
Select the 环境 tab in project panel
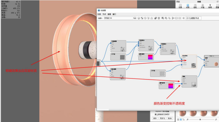click(x=203, y=6)
